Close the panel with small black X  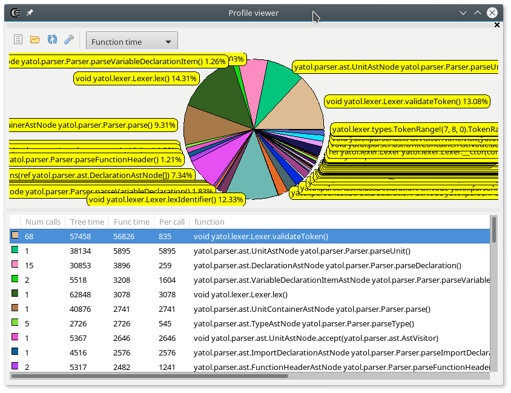497,25
